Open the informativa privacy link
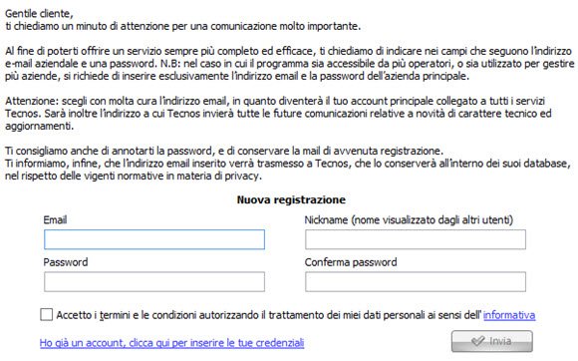The image size is (578, 361). [x=509, y=315]
